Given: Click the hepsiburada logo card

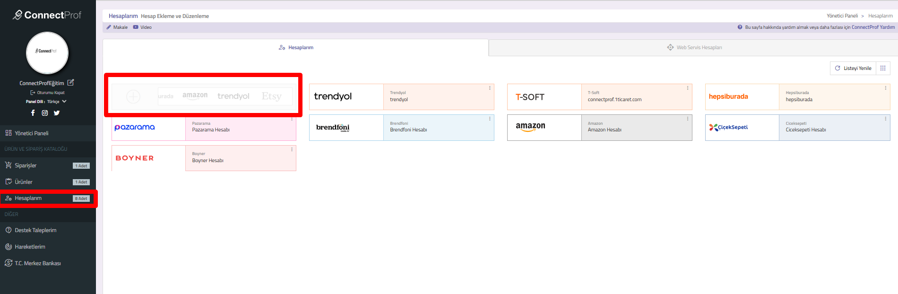Looking at the screenshot, I should [x=743, y=97].
